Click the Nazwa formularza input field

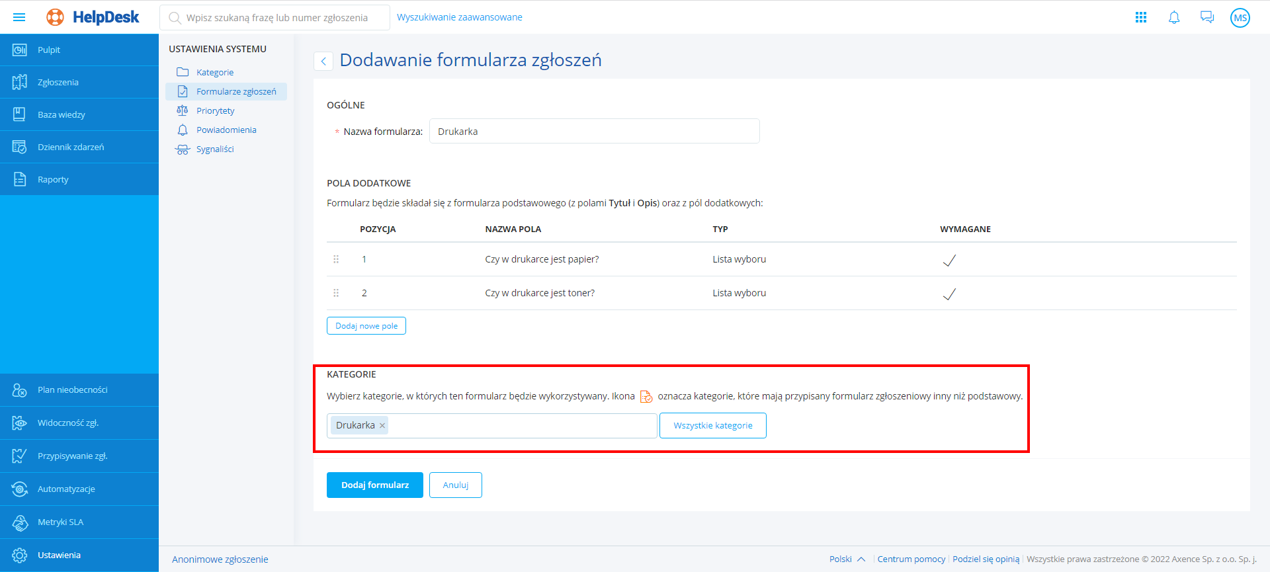point(594,132)
